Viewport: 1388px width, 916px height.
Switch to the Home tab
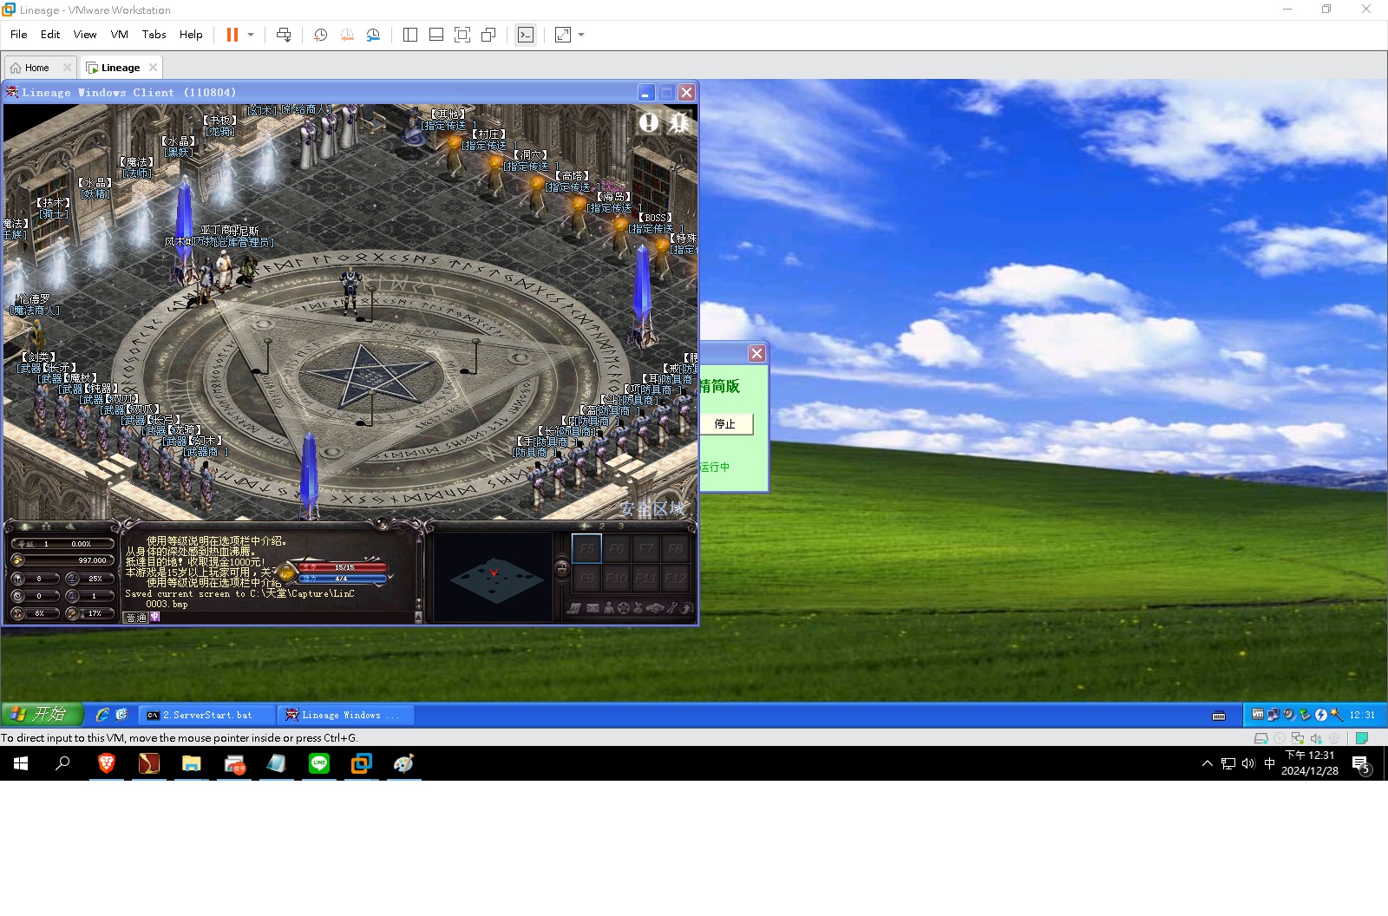36,68
